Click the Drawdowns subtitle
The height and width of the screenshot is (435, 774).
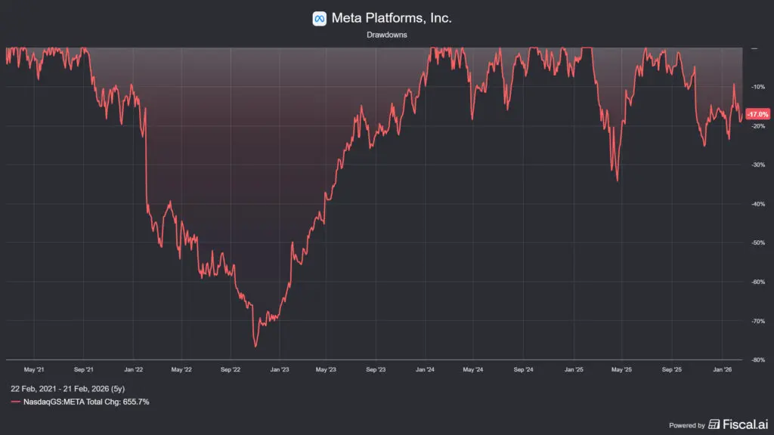[x=387, y=35]
